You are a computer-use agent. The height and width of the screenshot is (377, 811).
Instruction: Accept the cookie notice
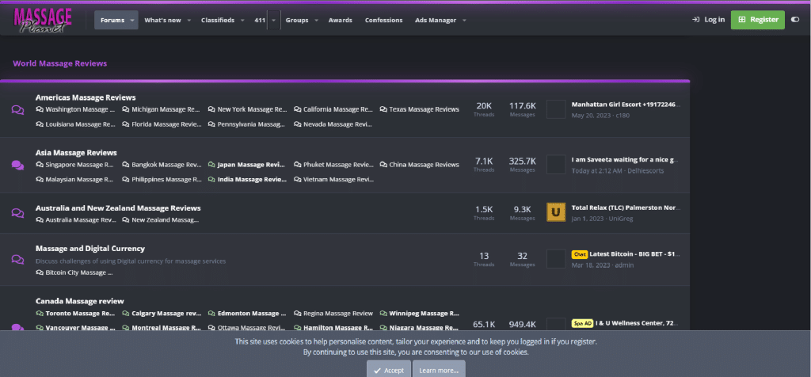coord(389,371)
